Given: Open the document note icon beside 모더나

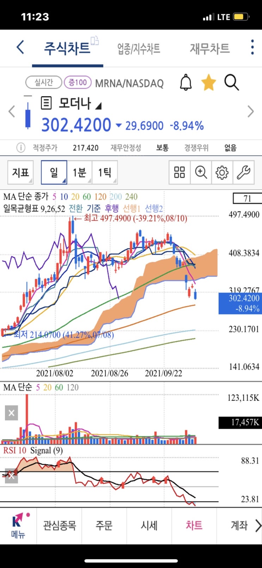Looking at the screenshot, I should click(46, 103).
